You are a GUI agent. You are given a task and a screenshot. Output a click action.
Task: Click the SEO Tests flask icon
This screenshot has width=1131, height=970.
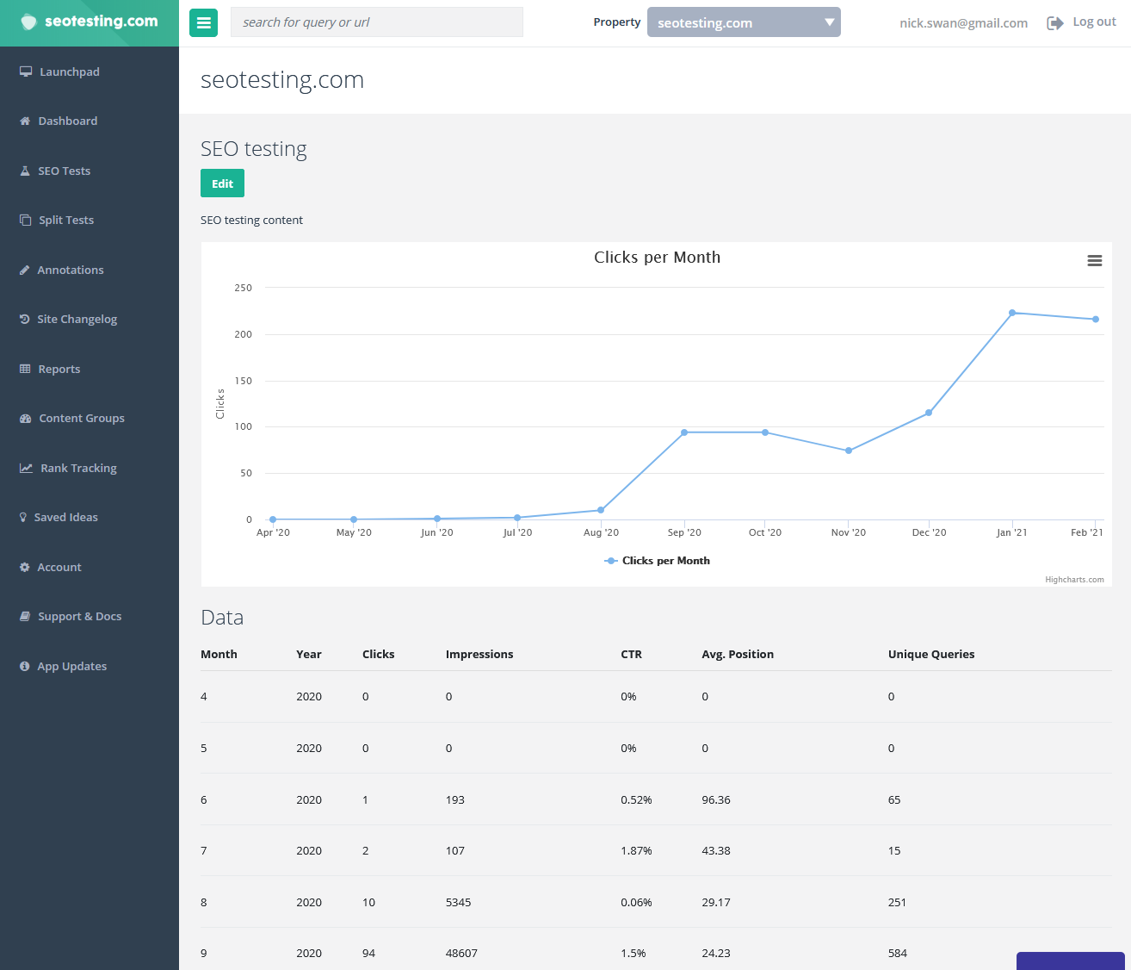tap(25, 171)
